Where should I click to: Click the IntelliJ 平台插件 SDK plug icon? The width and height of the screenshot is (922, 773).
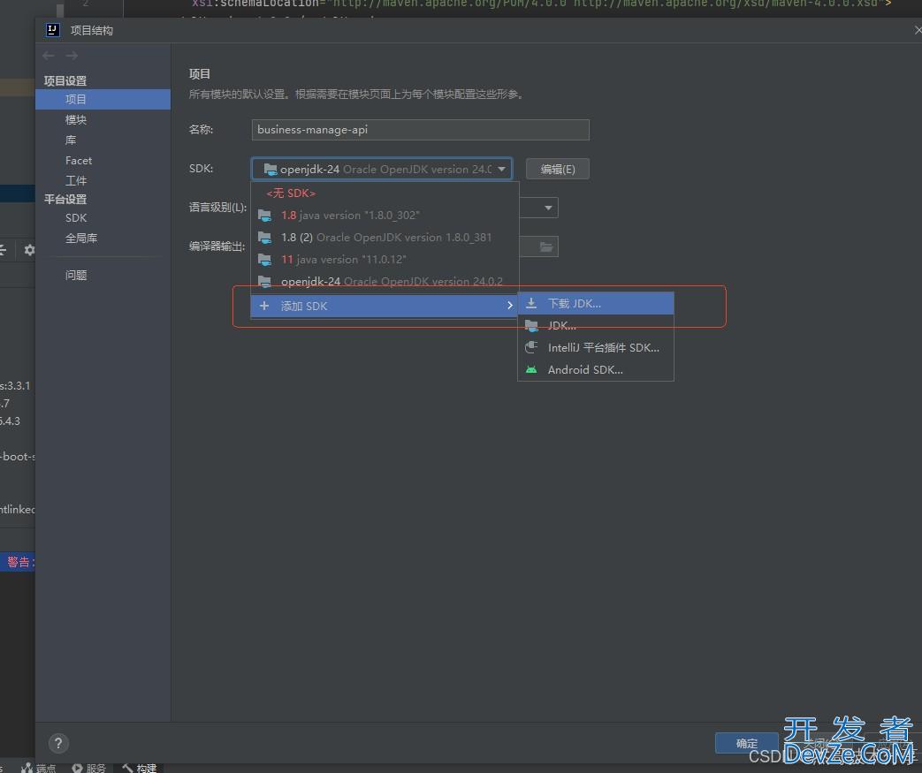point(531,347)
